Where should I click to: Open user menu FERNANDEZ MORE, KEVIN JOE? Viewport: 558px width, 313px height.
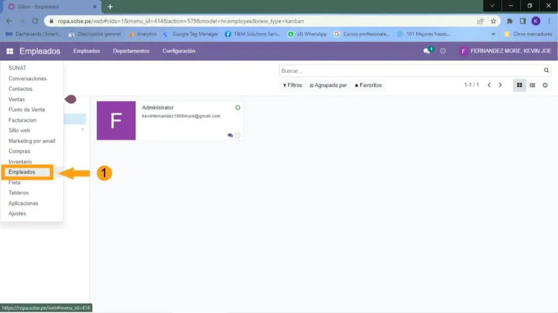click(x=505, y=51)
